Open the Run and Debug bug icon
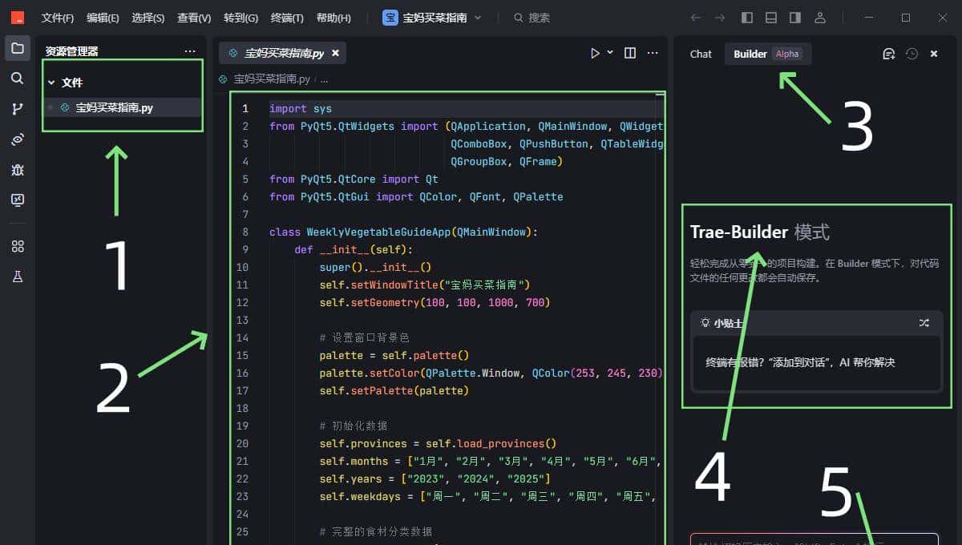 click(x=17, y=170)
